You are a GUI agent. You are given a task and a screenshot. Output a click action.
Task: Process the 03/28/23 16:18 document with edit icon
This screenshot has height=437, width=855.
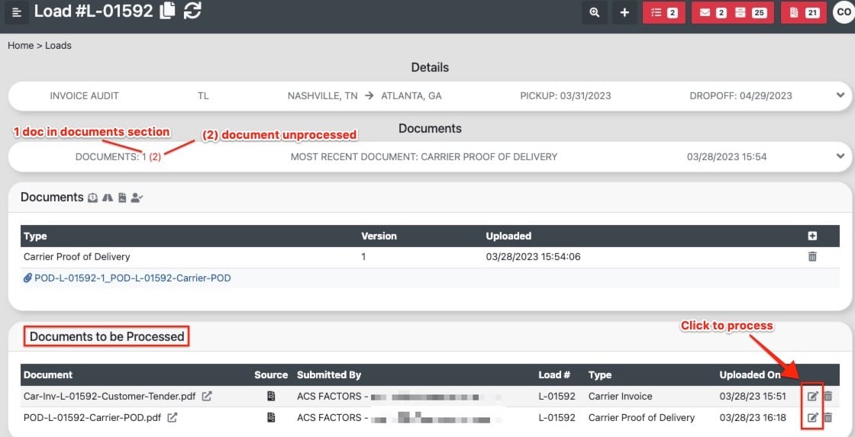(x=812, y=417)
